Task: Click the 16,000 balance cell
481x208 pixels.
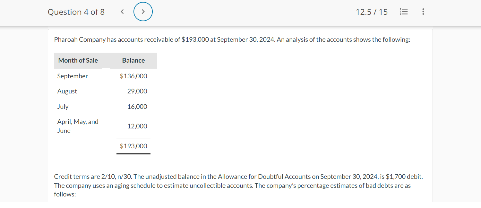Action: pyautogui.click(x=137, y=107)
